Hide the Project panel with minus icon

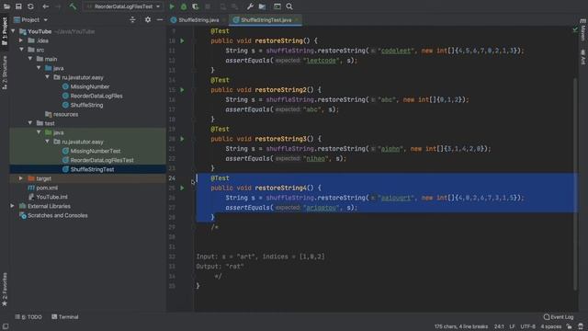click(160, 20)
